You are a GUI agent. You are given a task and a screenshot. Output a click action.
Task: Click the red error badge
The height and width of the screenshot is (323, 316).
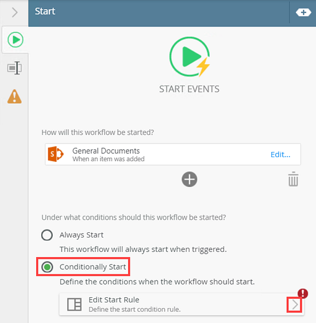(303, 293)
